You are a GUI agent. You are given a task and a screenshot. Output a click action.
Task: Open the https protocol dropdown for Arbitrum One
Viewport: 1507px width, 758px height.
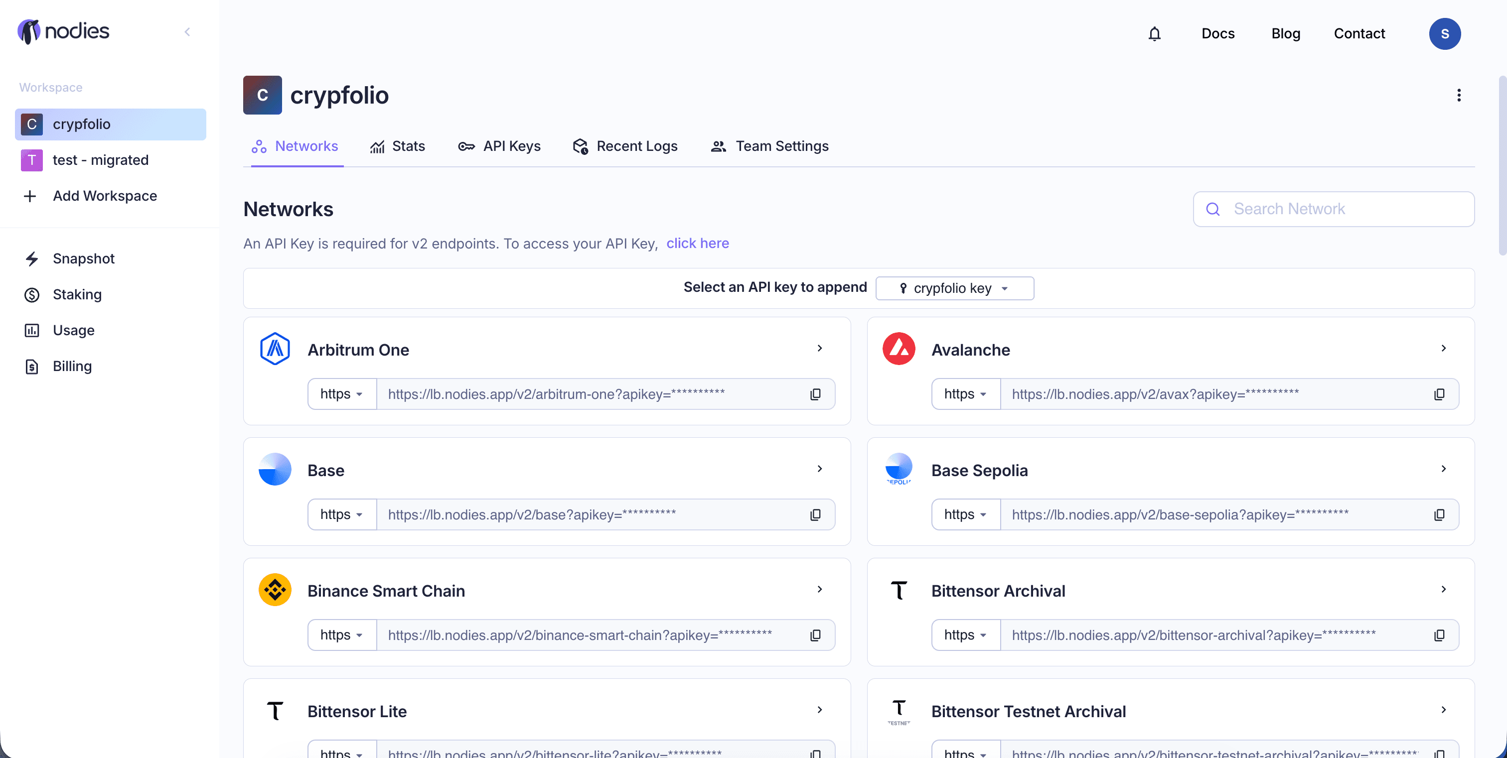(x=342, y=394)
